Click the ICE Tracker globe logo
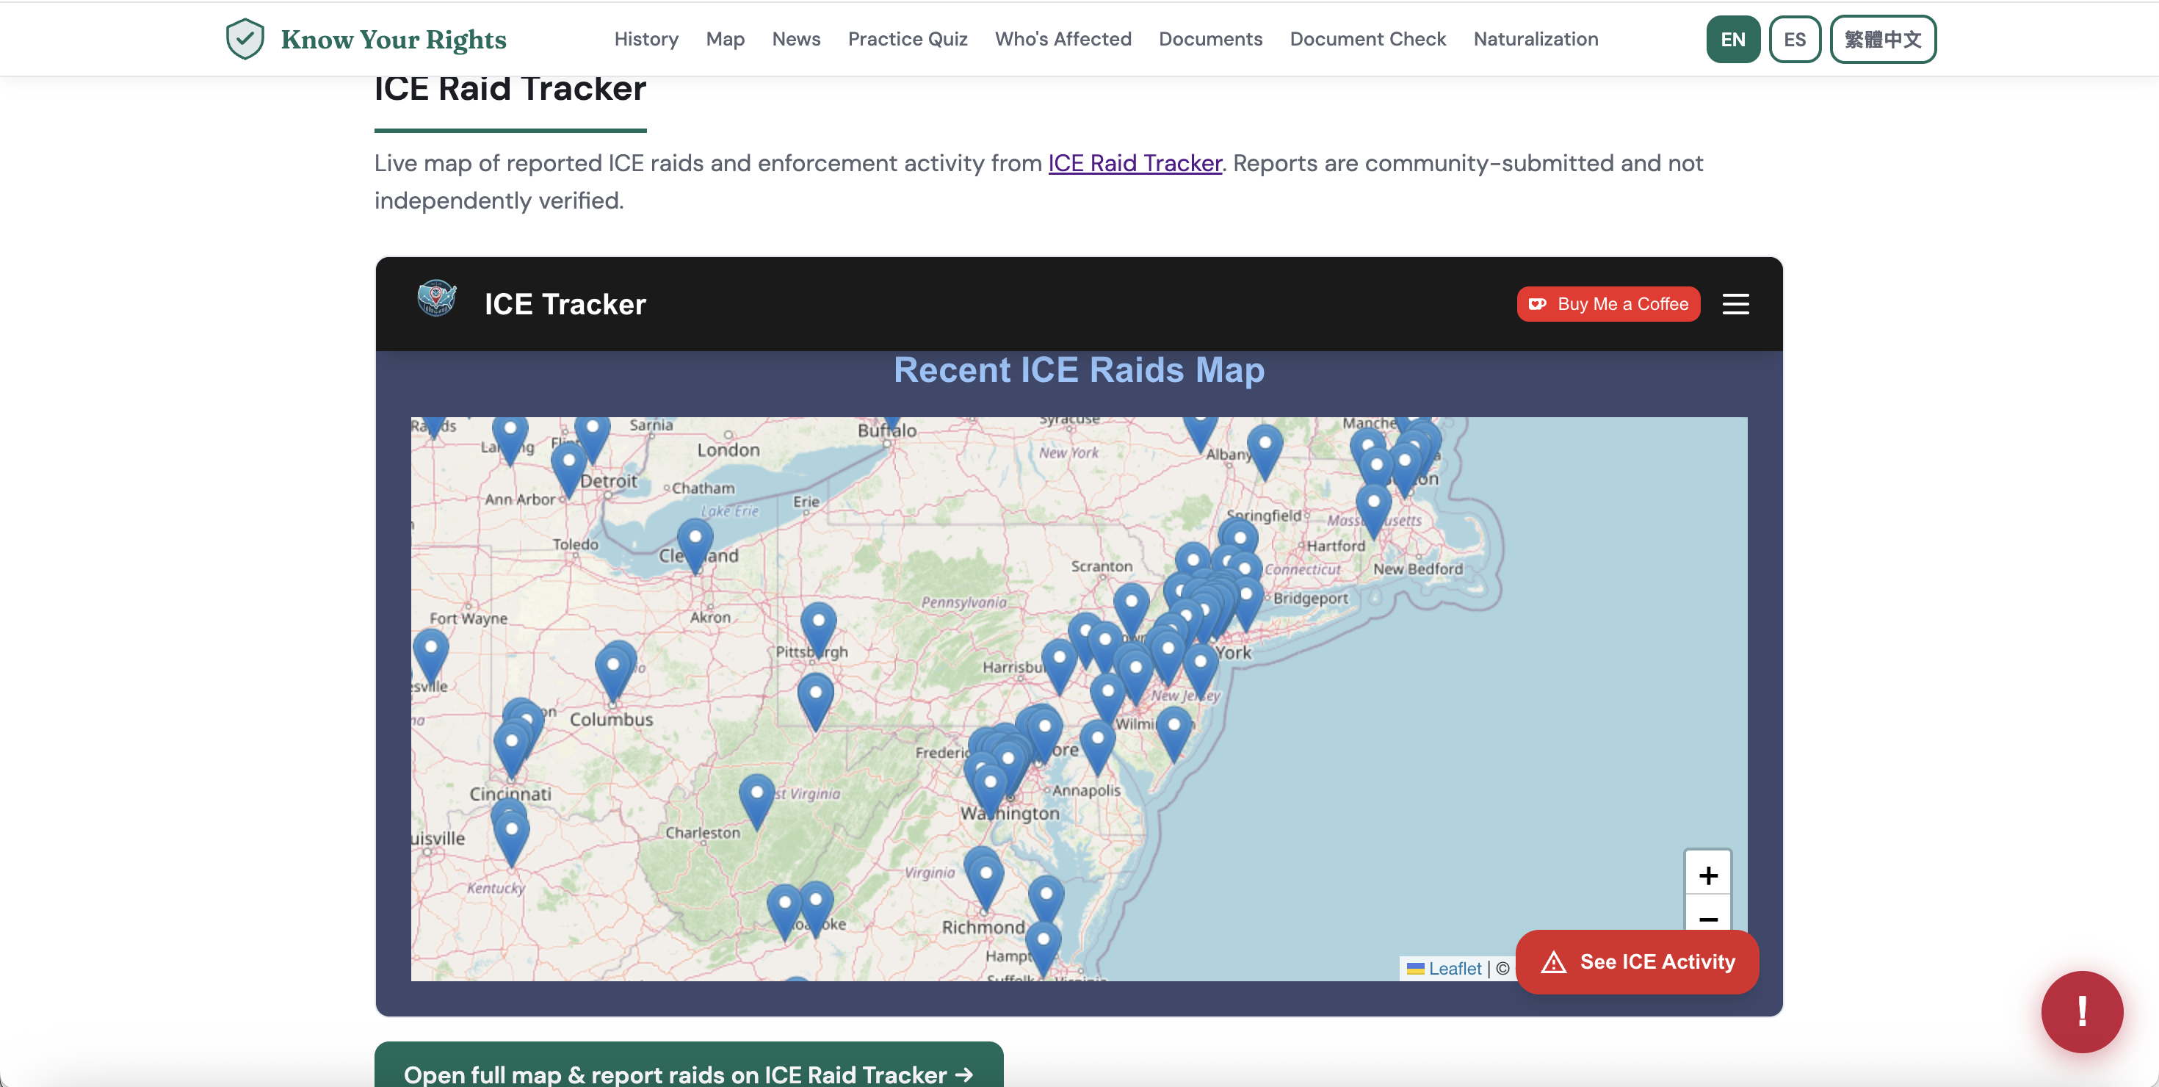The image size is (2159, 1087). click(437, 299)
